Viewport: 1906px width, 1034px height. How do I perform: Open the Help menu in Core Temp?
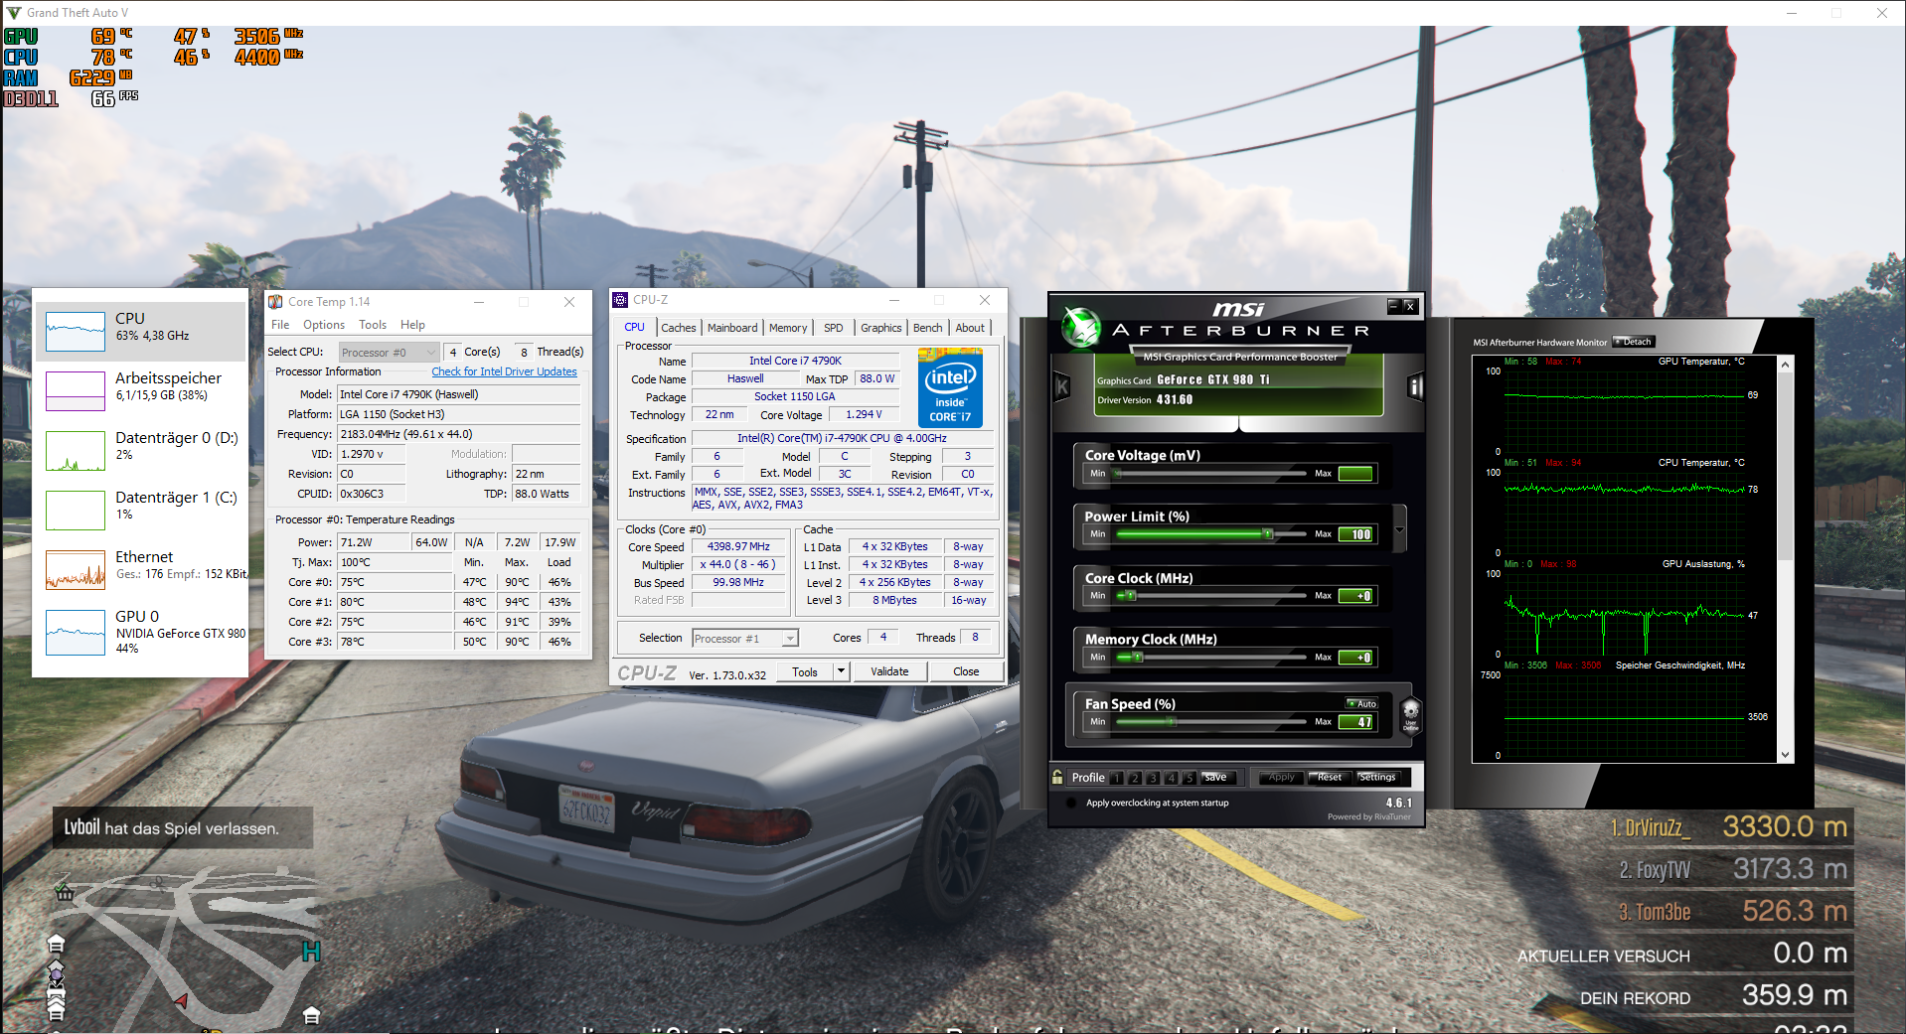[x=412, y=325]
